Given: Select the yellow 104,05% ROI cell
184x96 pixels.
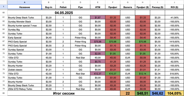Looking at the screenshot, I should 174,93.
